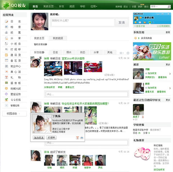The height and width of the screenshot is (172, 173).
Task: Open the blue bedroom photo thumbnail
Action: pos(53,69)
